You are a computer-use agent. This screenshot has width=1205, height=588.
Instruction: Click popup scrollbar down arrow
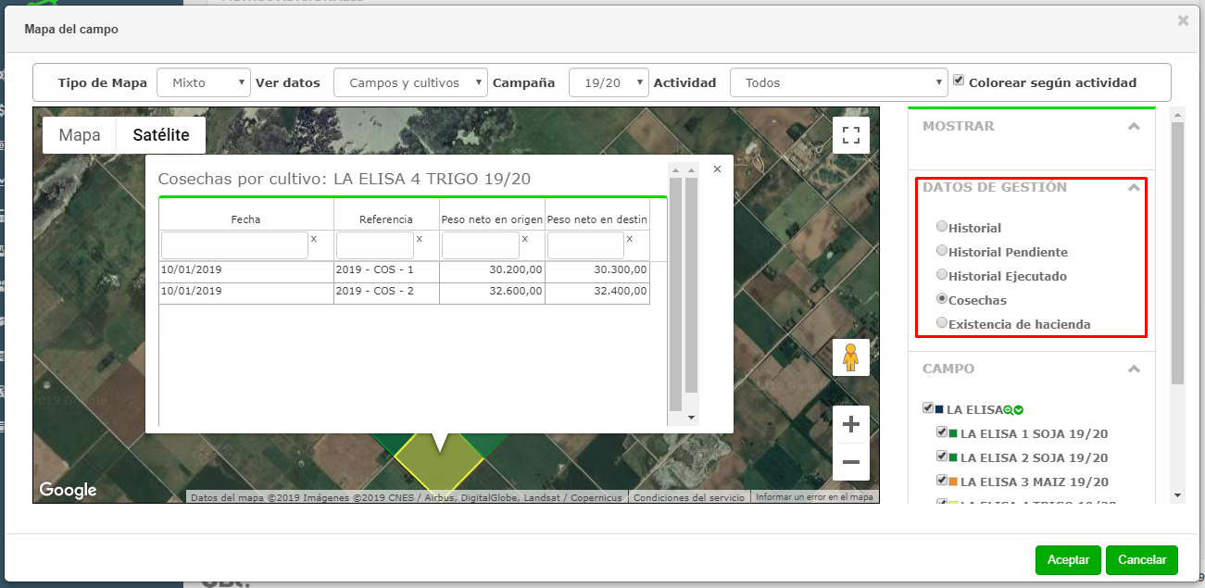point(691,418)
